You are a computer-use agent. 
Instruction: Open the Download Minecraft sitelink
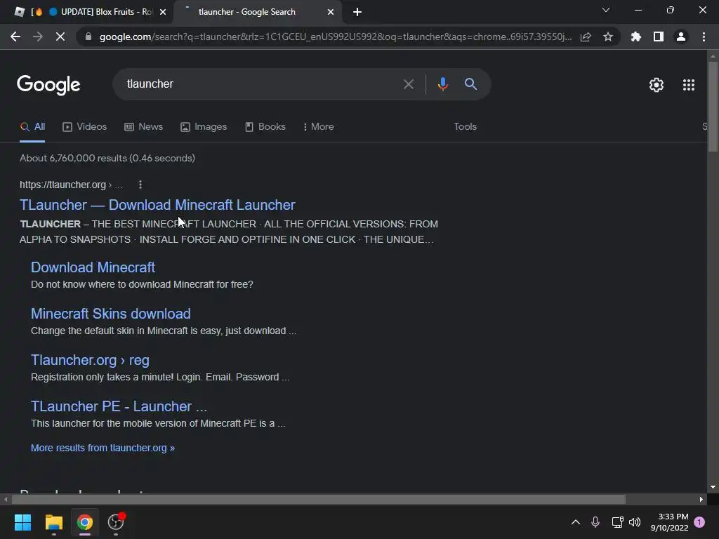[x=93, y=267]
